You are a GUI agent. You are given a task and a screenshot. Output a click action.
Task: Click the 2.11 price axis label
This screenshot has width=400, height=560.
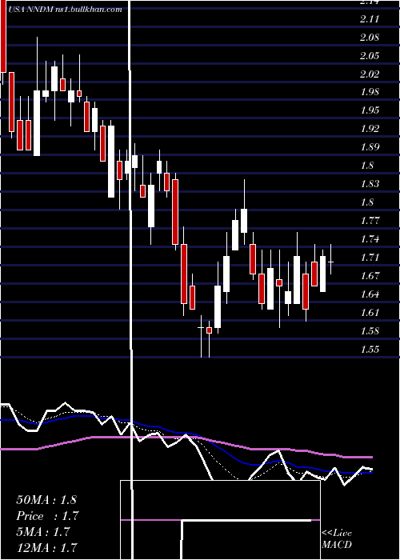click(x=370, y=19)
